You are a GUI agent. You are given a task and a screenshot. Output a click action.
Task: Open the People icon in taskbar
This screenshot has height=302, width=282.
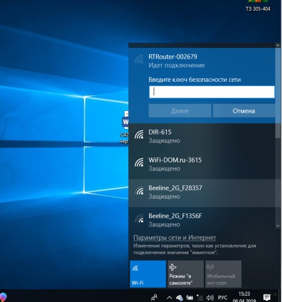pos(154,298)
